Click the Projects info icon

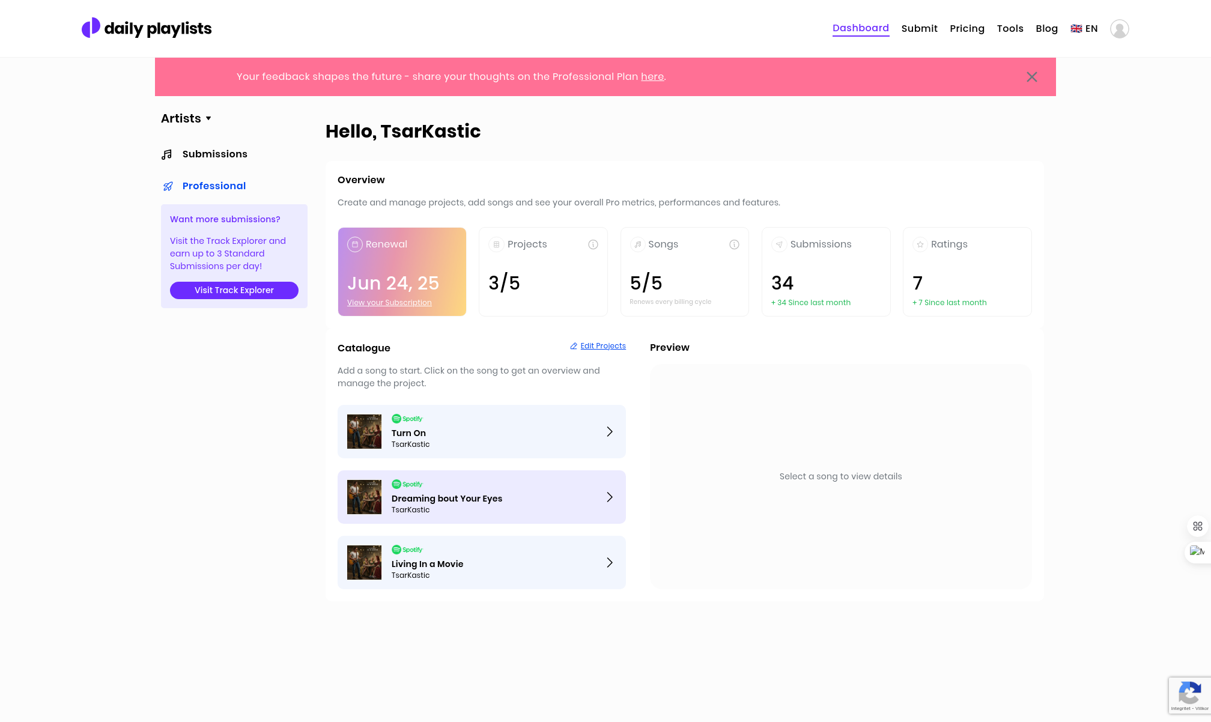pos(593,244)
